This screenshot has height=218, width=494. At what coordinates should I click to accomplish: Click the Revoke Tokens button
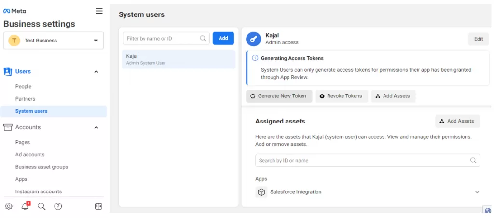pyautogui.click(x=342, y=96)
